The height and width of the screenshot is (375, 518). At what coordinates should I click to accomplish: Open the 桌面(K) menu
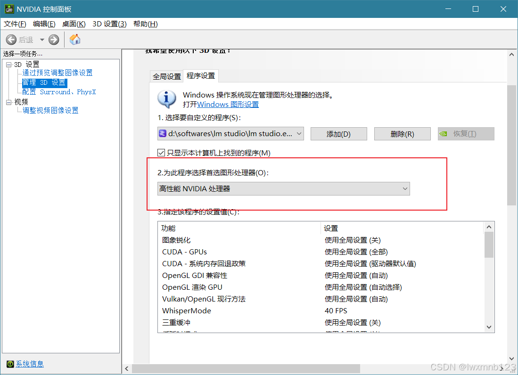74,24
